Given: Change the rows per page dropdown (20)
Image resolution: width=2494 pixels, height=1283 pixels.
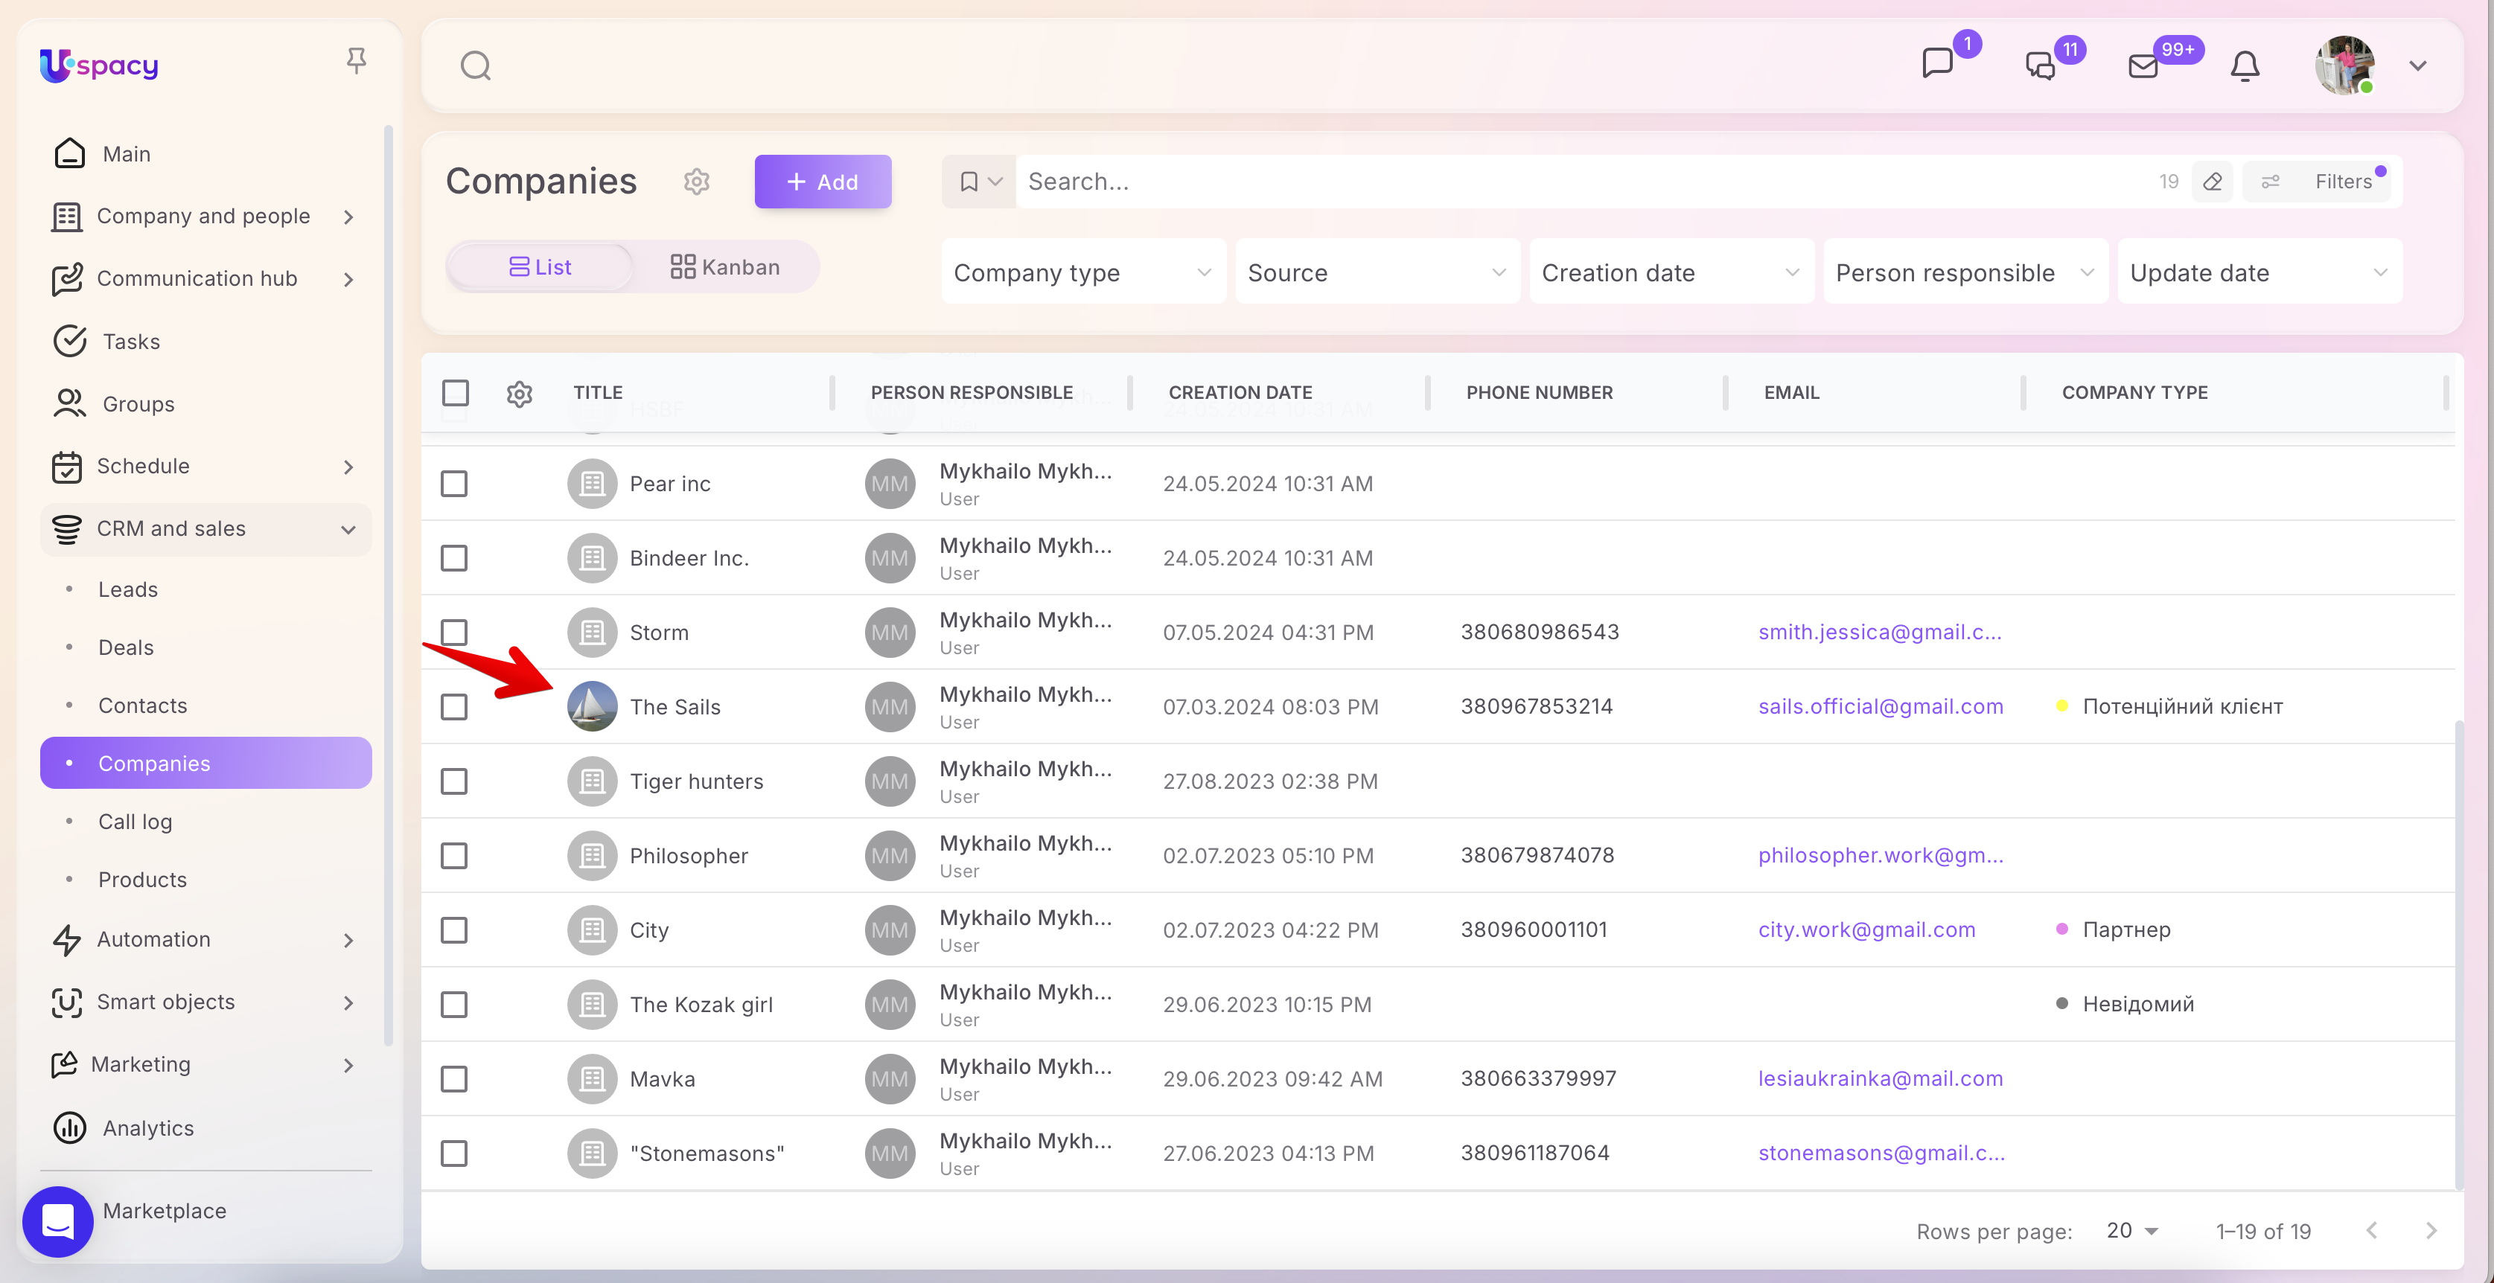Looking at the screenshot, I should (x=2132, y=1231).
